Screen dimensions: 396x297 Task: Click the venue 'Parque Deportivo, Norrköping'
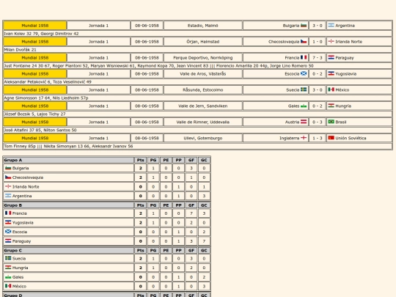coord(203,58)
